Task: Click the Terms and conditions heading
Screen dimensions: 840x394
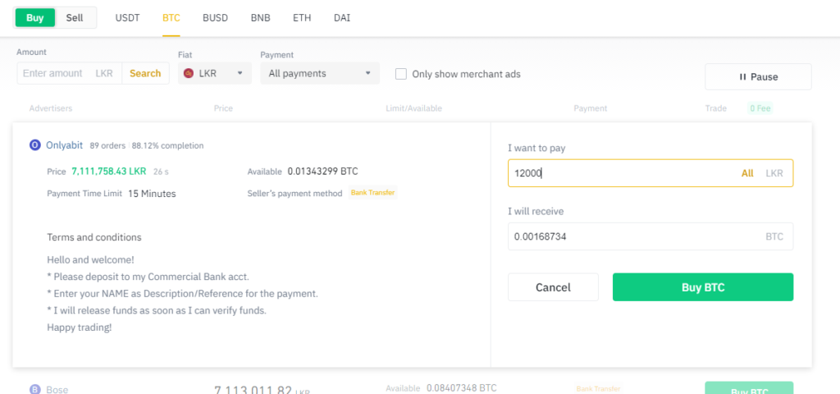Action: (94, 237)
